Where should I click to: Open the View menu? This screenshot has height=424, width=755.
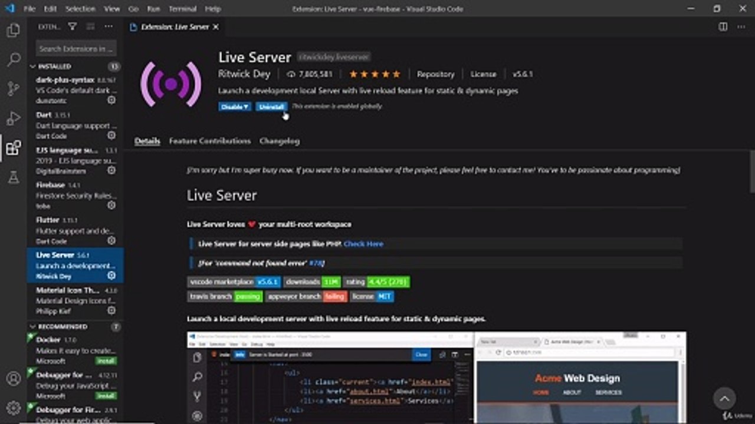pos(112,9)
